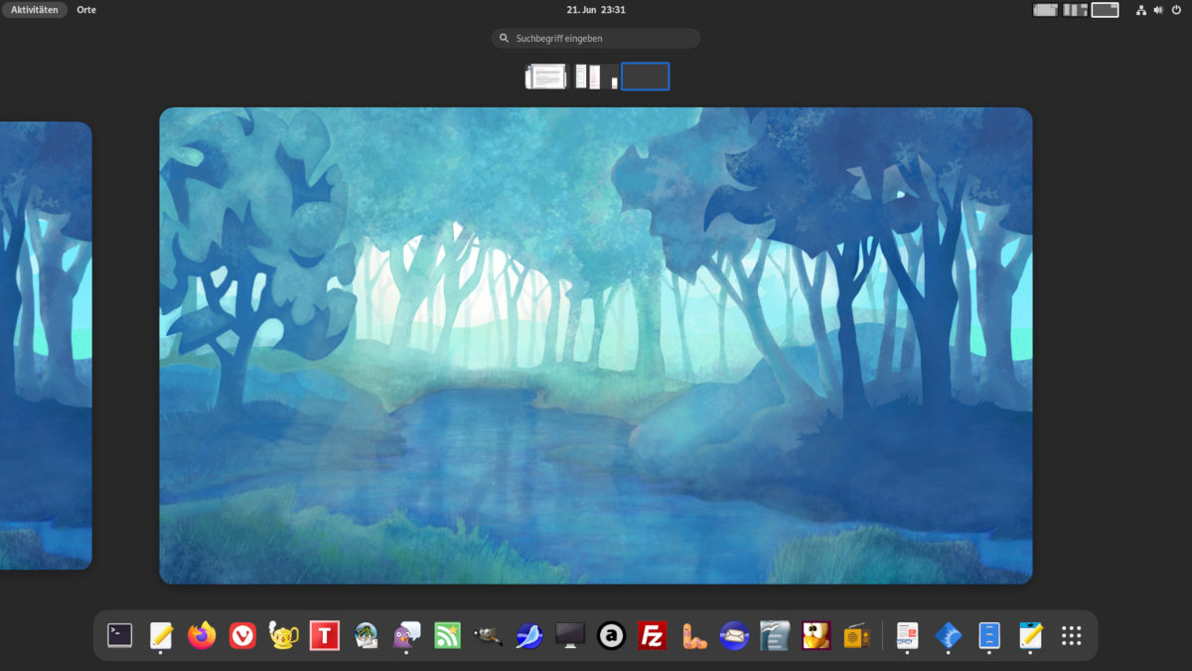Switch to running notepad at dock end

[x=1030, y=635]
